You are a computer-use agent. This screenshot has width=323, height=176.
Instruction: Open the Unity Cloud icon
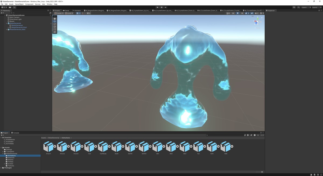pos(10,7)
